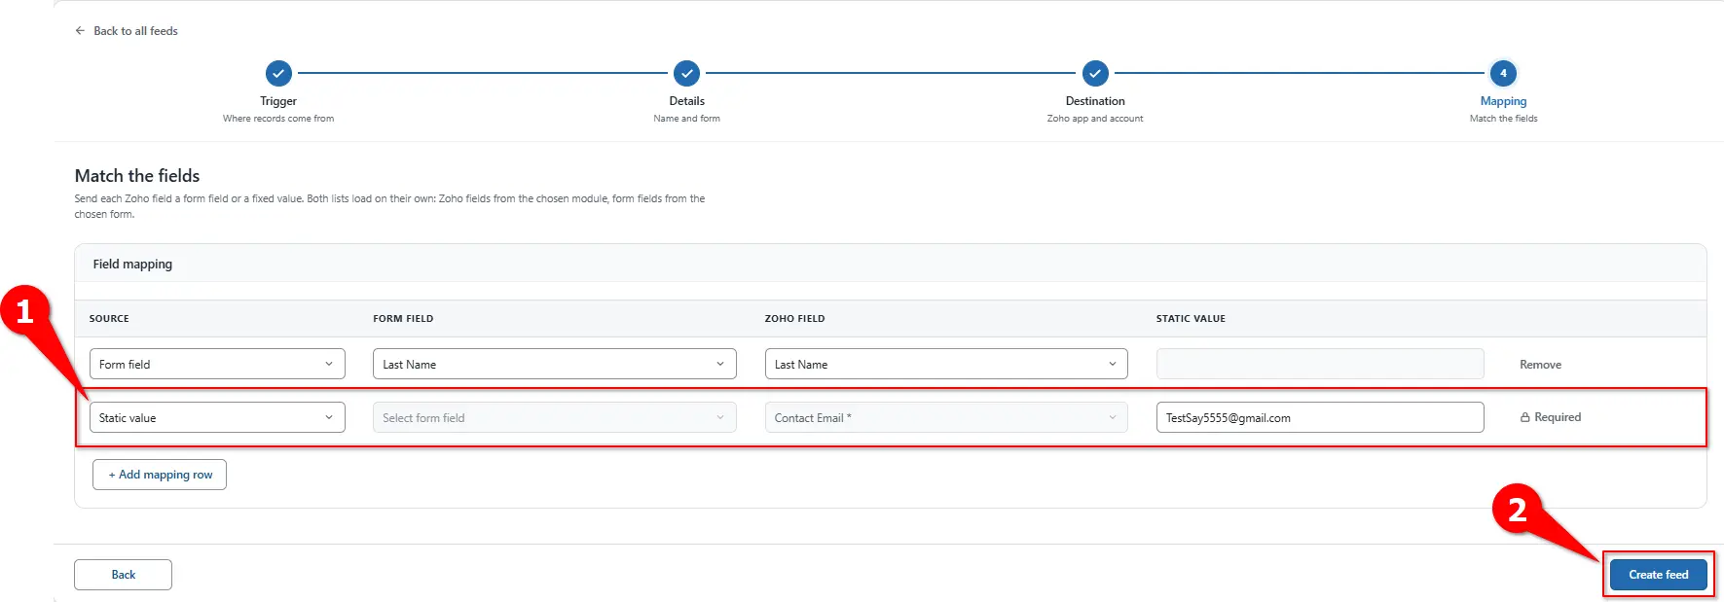The image size is (1724, 602).
Task: Click the ZOHO FIELD column header
Action: [x=794, y=319]
